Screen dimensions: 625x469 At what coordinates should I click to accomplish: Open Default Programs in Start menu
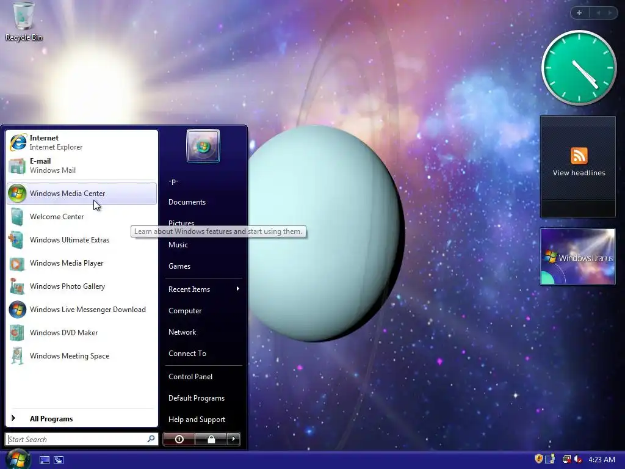197,398
